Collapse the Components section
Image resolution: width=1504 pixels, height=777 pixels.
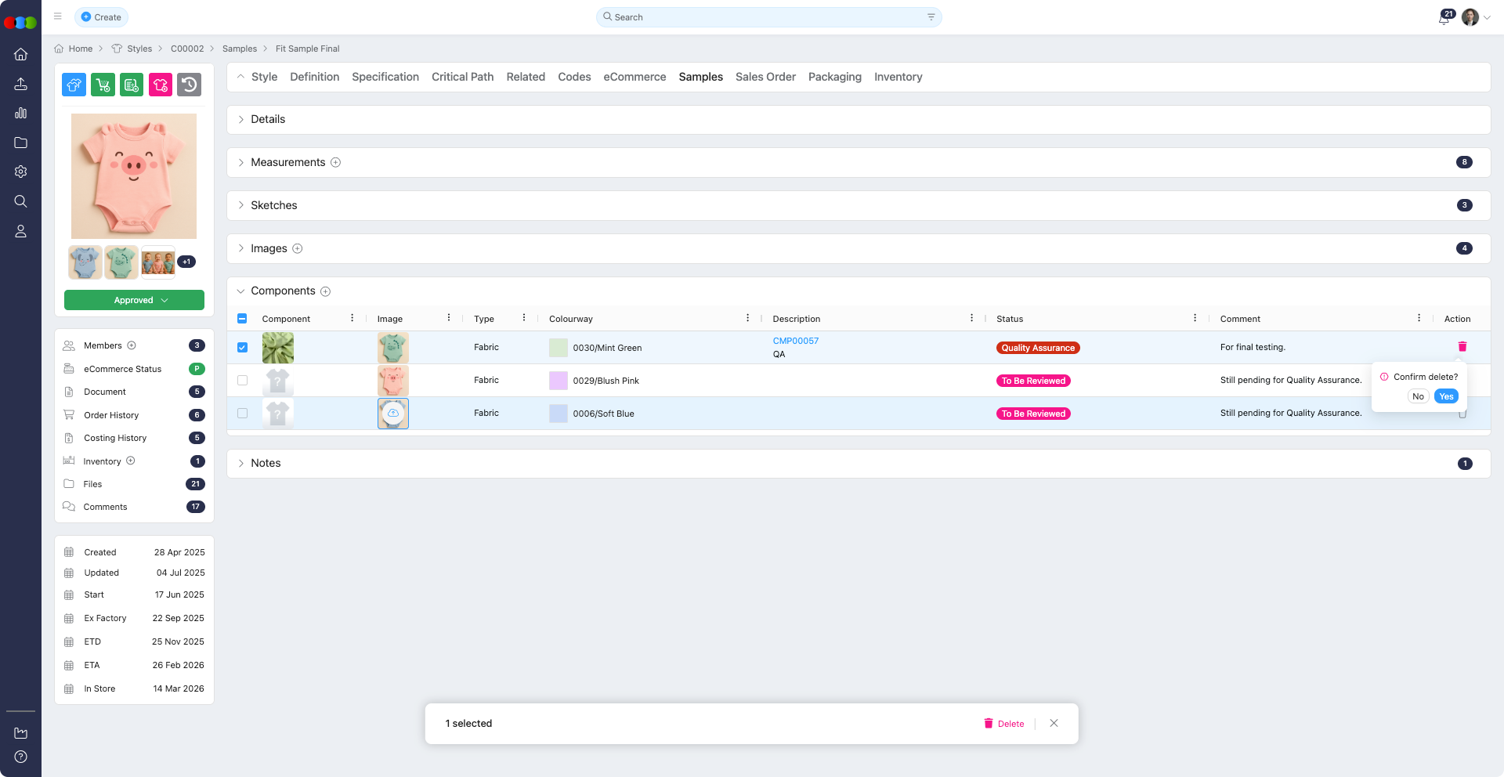[241, 291]
